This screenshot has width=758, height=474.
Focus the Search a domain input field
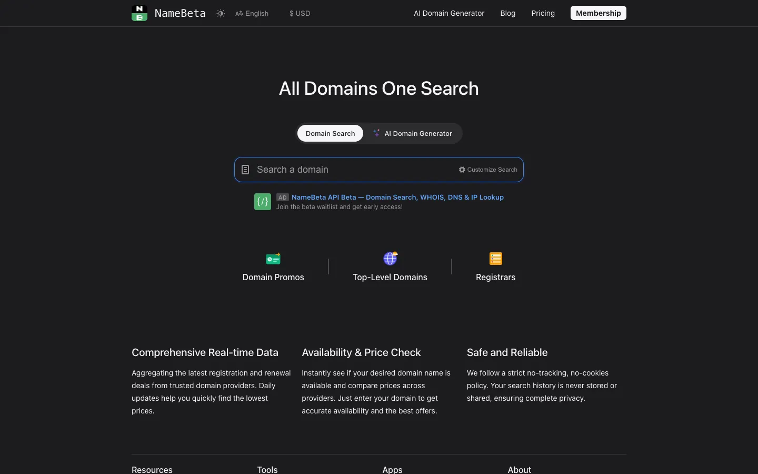(x=378, y=170)
